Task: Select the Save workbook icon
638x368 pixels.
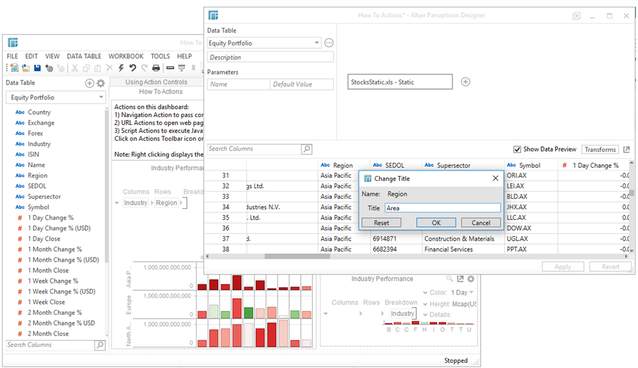Action: 37,67
